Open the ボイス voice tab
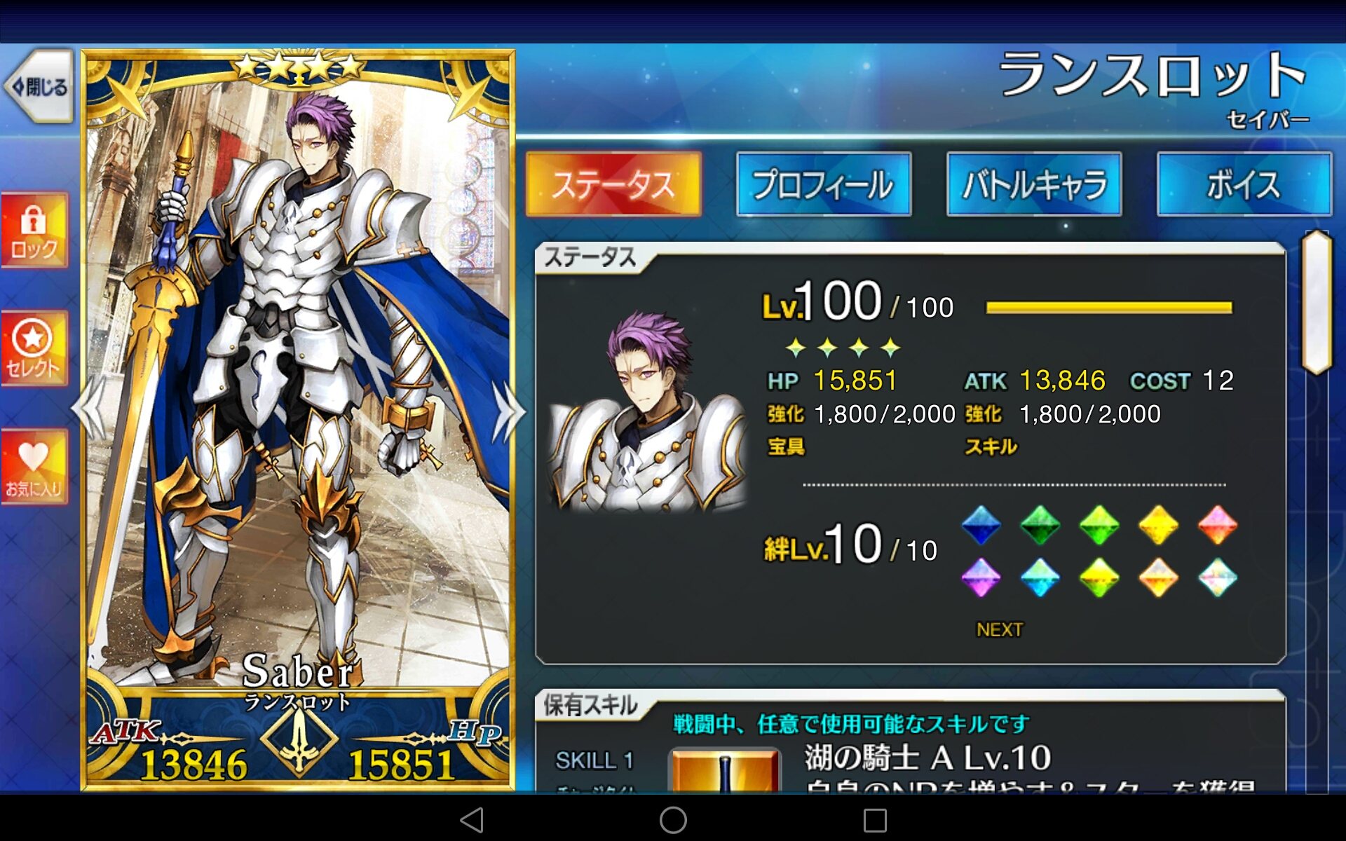 pyautogui.click(x=1244, y=184)
